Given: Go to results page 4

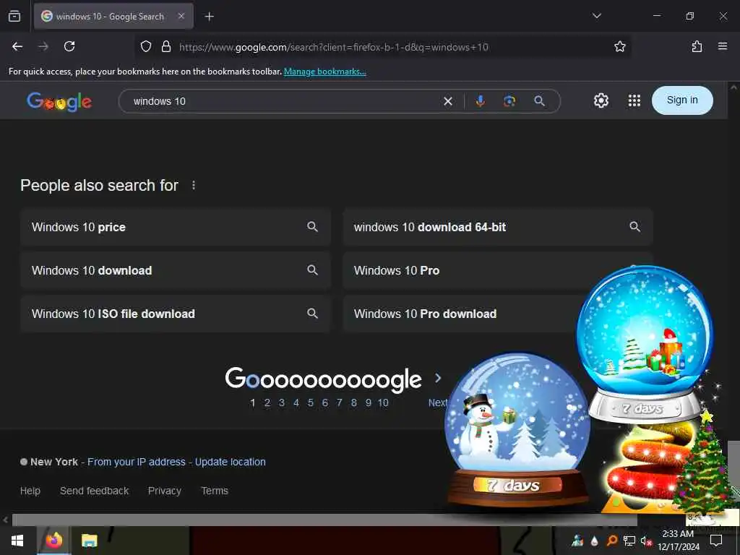Looking at the screenshot, I should [296, 403].
